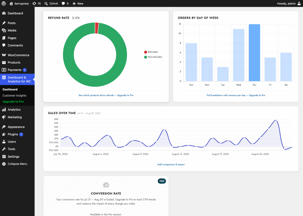Click the WooCommerce sidebar icon
303x216 pixels.
point(4,55)
